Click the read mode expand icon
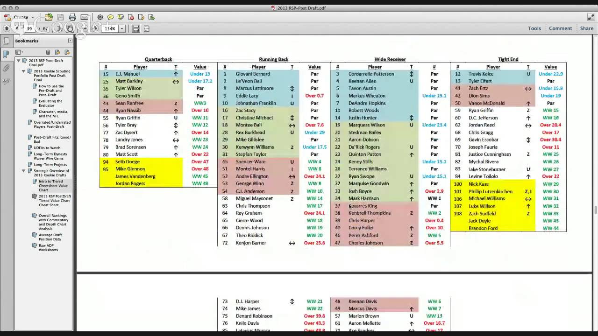The width and height of the screenshot is (598, 336). pyautogui.click(x=591, y=17)
